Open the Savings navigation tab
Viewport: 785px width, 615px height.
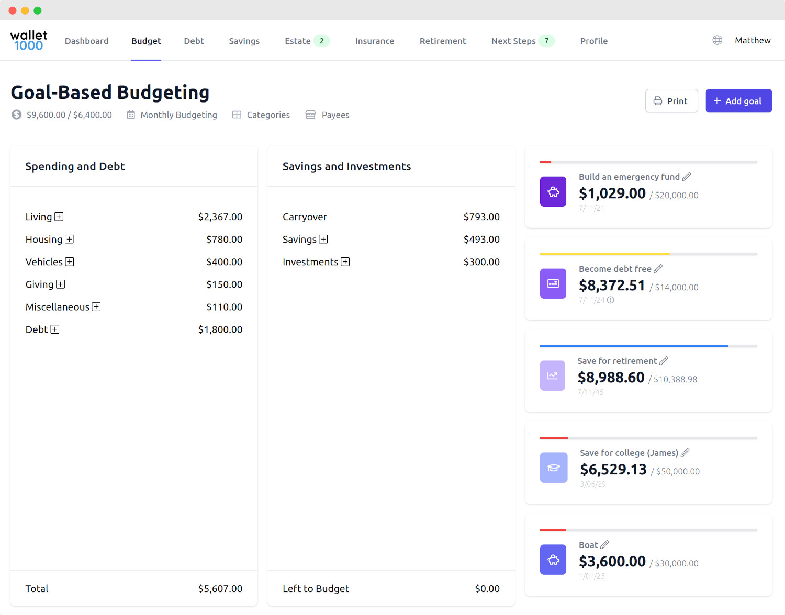click(244, 41)
